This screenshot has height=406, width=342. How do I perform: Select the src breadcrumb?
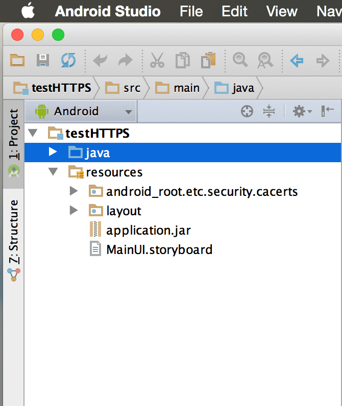pos(126,88)
